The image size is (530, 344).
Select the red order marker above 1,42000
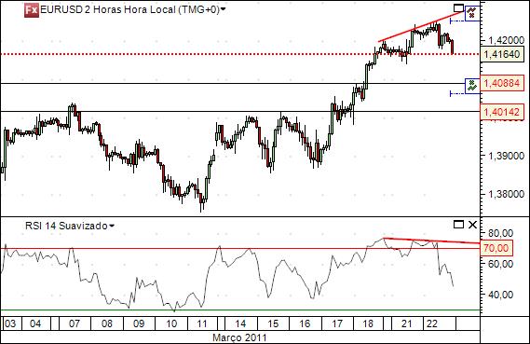pyautogui.click(x=472, y=13)
